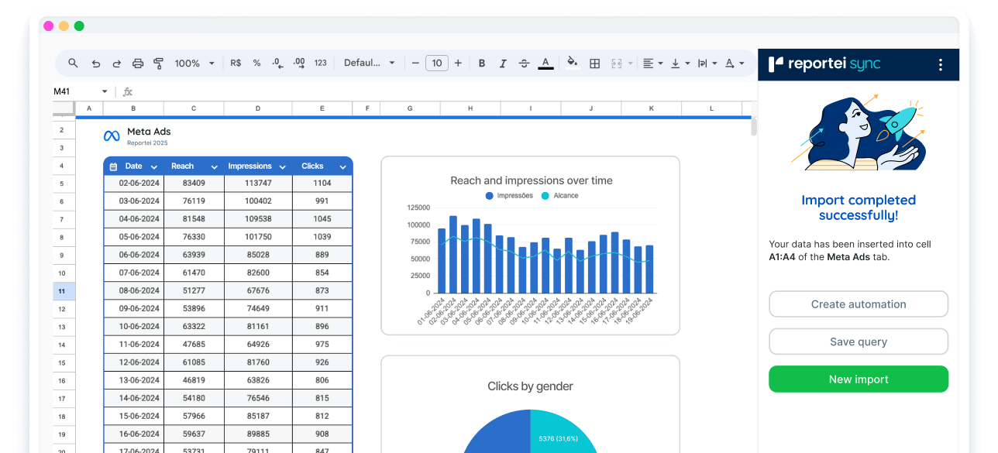Click the font size input field
998x453 pixels.
tap(437, 63)
